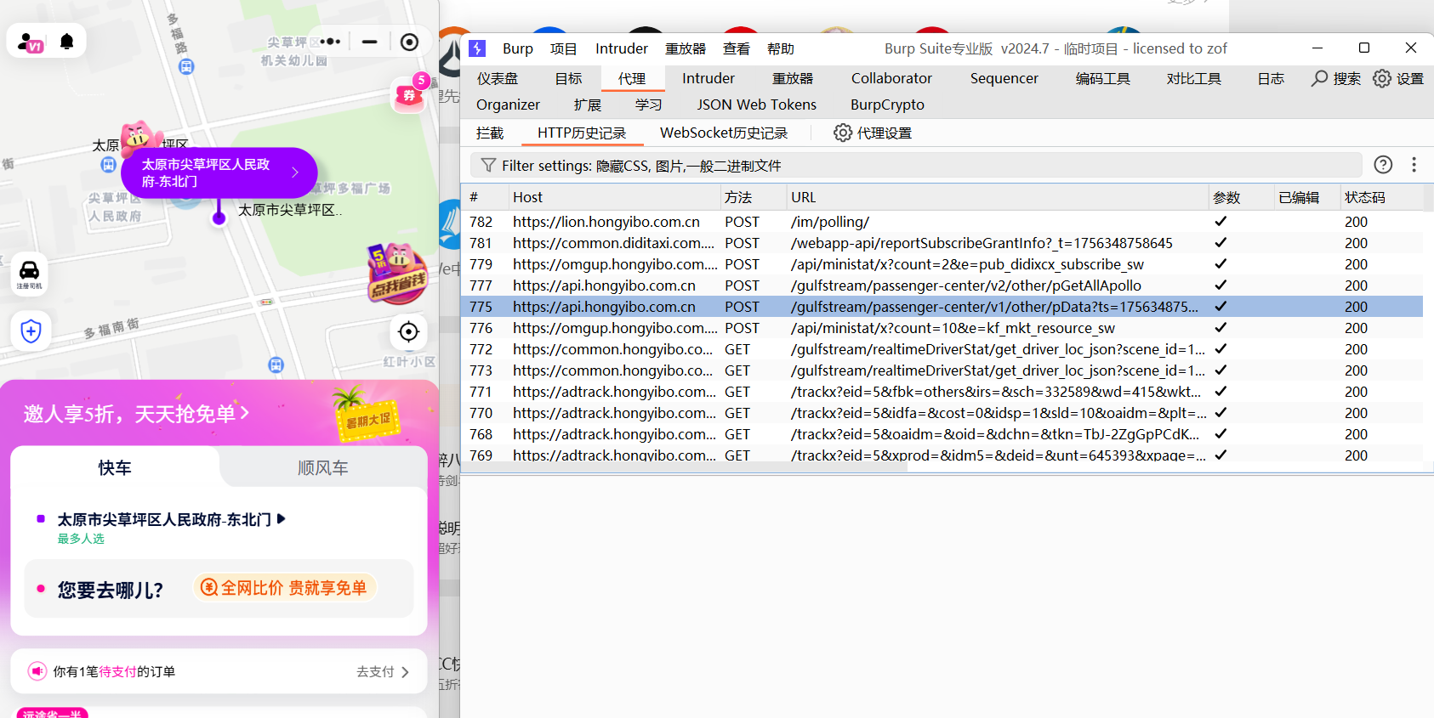The height and width of the screenshot is (718, 1434).
Task: Select request row 776 kf_mkt_resource_sw
Action: click(942, 328)
